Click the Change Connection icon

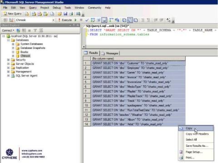[x=11, y=20]
